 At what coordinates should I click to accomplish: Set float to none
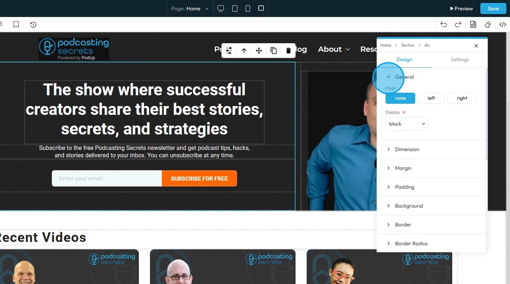[400, 98]
